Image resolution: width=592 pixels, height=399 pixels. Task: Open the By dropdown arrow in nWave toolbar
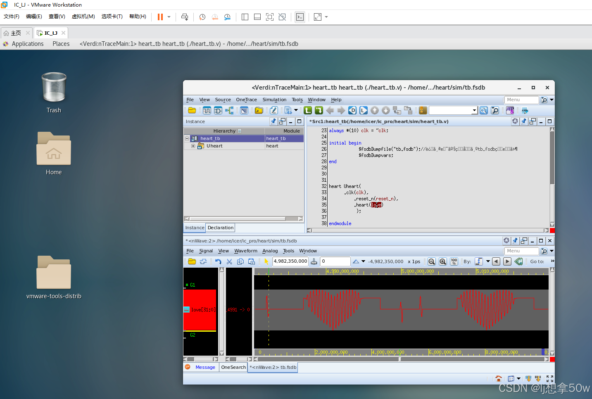487,261
